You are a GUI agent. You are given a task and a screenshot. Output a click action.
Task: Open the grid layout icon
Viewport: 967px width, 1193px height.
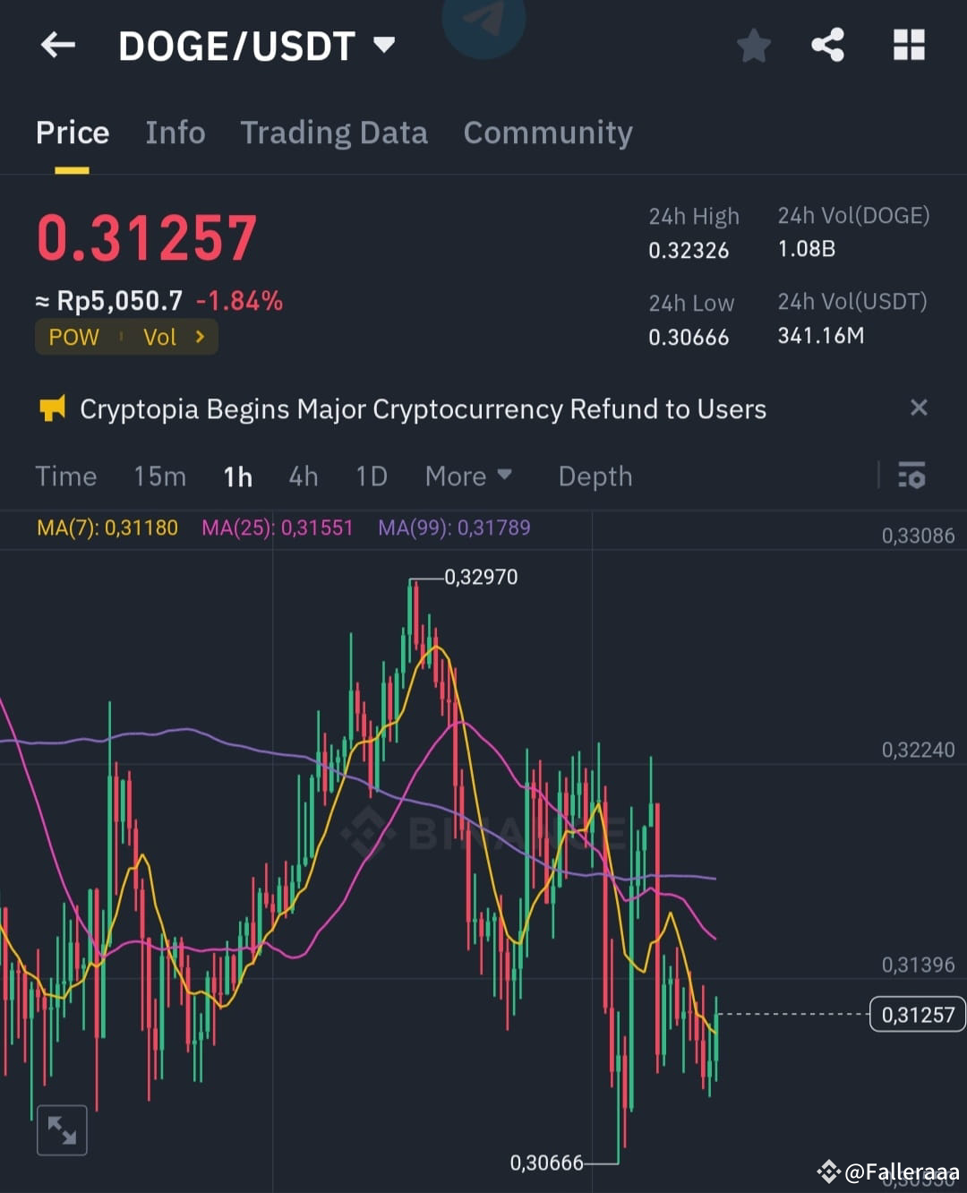909,45
